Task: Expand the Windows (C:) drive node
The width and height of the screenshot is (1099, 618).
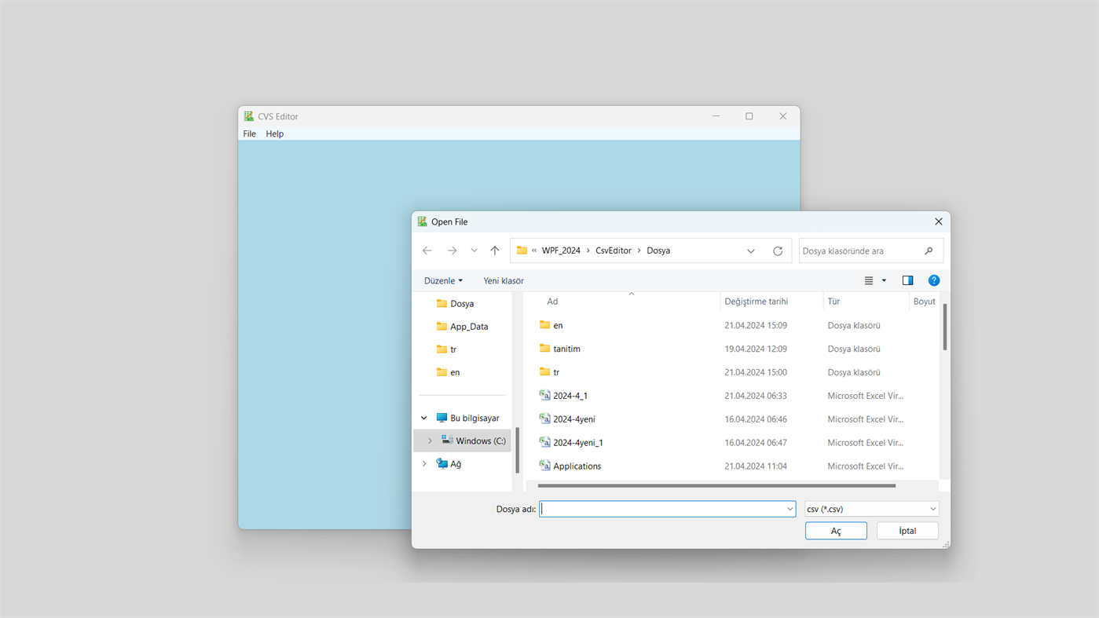Action: [430, 441]
